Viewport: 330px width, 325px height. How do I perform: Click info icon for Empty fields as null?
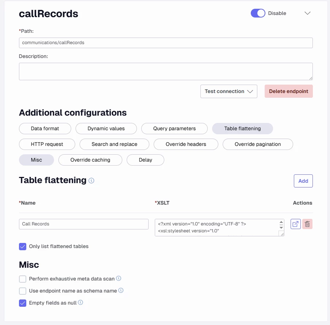click(80, 302)
